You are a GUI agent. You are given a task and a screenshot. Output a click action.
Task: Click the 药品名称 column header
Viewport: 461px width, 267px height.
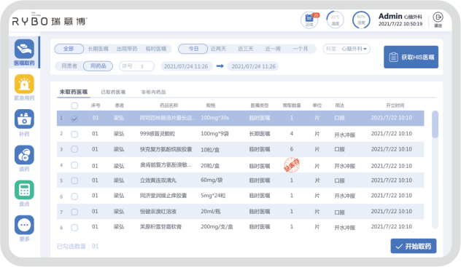pyautogui.click(x=168, y=105)
